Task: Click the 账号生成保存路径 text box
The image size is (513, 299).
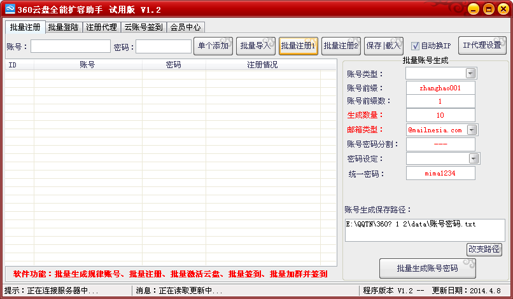Action: coord(425,230)
